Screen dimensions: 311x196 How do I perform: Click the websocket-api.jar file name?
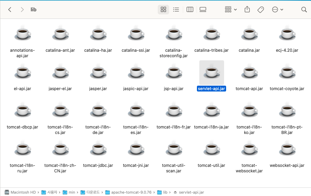[x=287, y=166]
